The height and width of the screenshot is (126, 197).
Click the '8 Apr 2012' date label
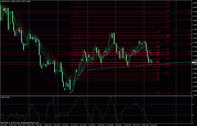point(154,125)
